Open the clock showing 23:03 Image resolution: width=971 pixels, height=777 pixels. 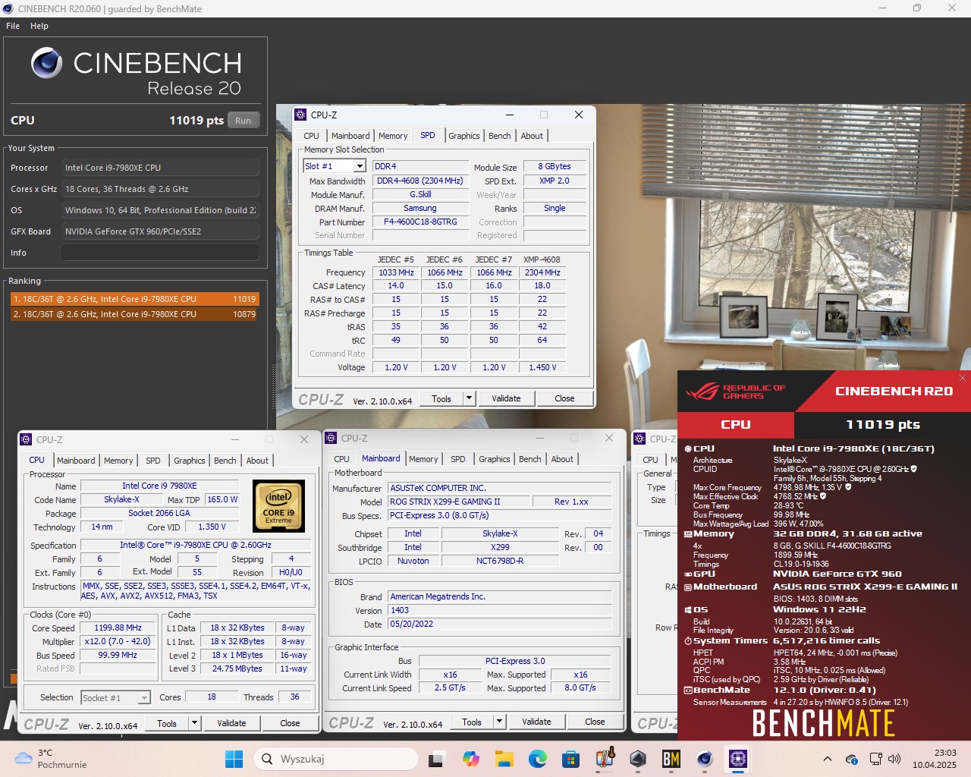pyautogui.click(x=935, y=759)
